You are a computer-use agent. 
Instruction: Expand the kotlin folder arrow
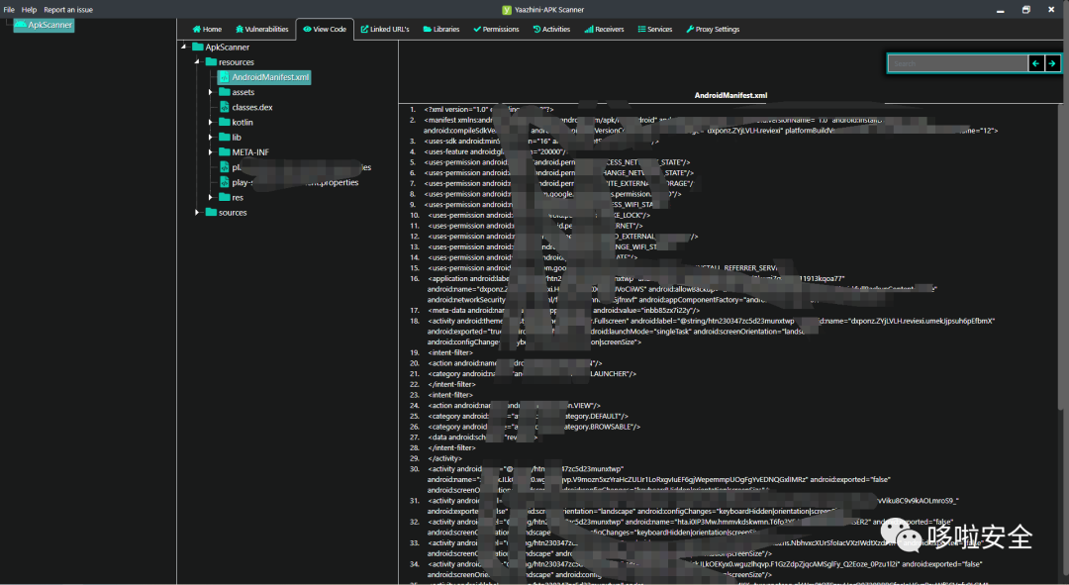210,122
